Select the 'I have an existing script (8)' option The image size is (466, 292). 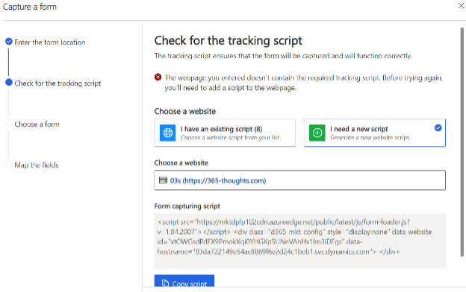tap(225, 133)
